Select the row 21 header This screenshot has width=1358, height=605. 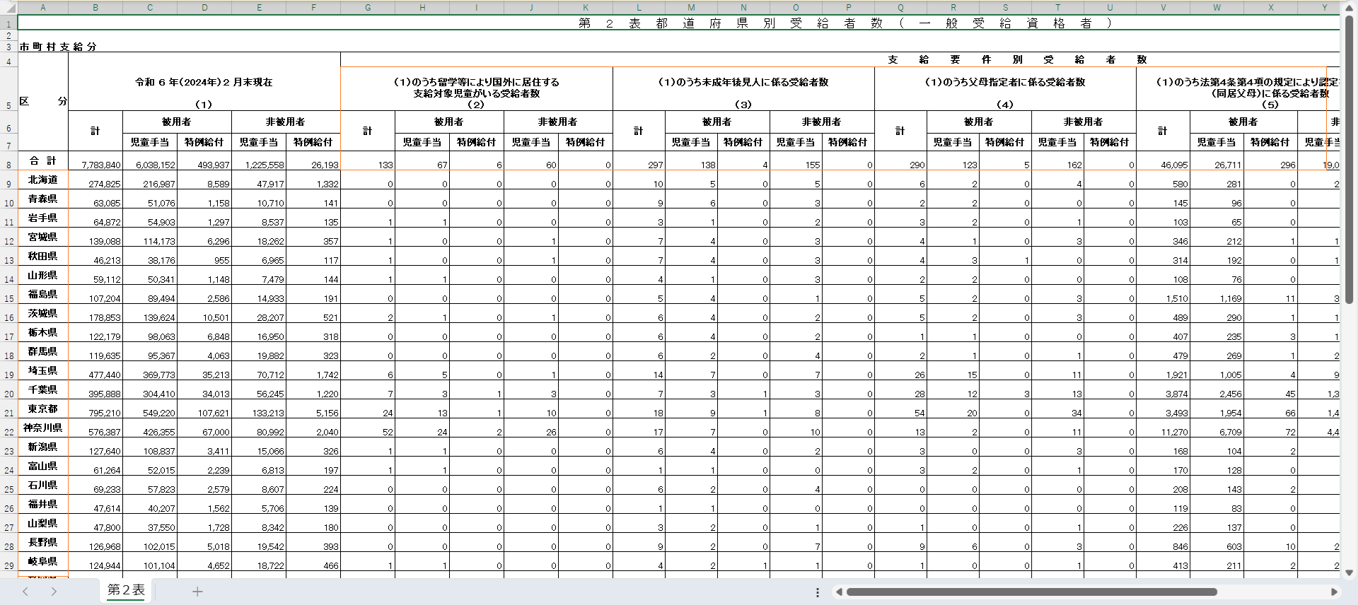click(x=8, y=413)
